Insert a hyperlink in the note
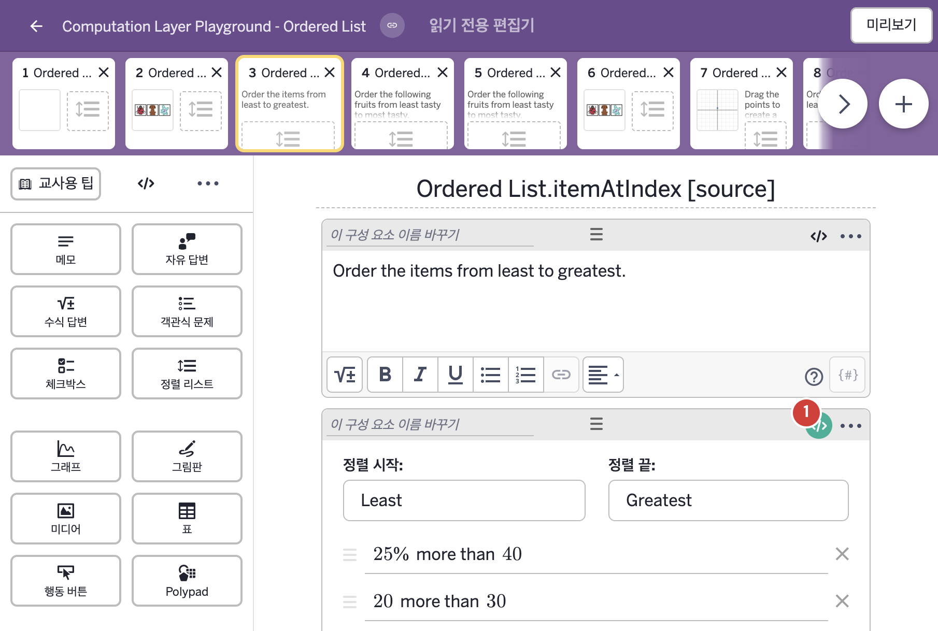This screenshot has height=631, width=938. (x=561, y=375)
